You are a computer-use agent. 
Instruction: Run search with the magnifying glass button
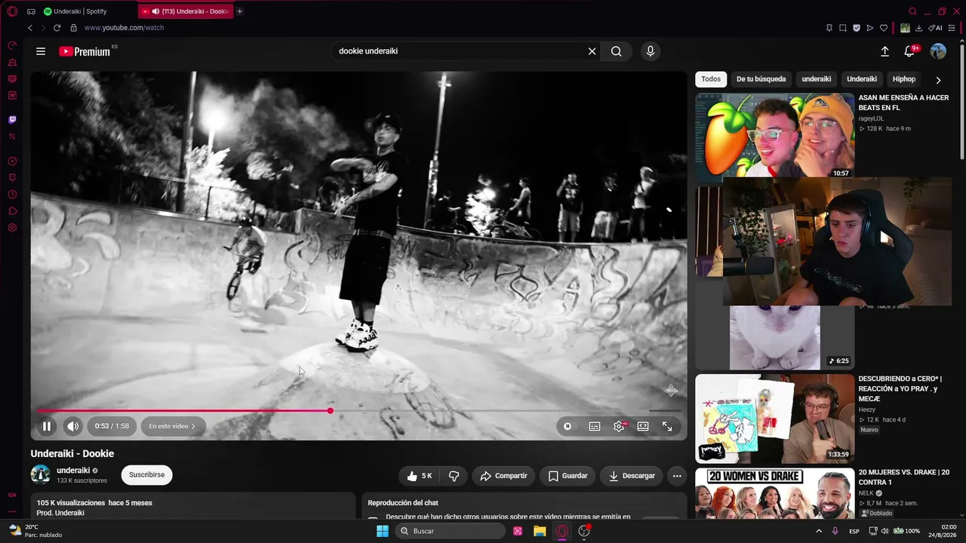click(617, 51)
